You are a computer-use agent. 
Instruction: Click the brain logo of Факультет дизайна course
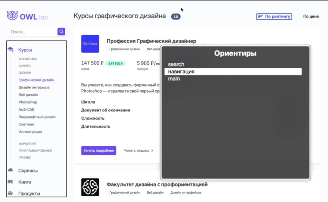(x=90, y=187)
